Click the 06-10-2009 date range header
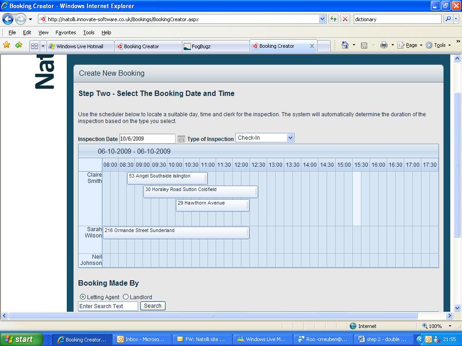462x346 pixels. [x=134, y=151]
